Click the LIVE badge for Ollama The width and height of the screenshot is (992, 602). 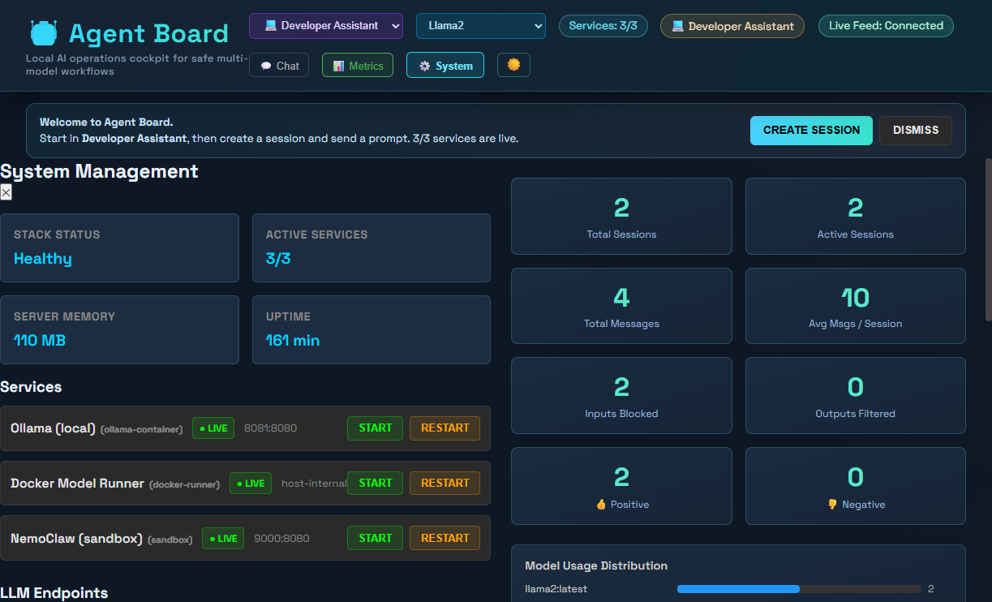[213, 428]
